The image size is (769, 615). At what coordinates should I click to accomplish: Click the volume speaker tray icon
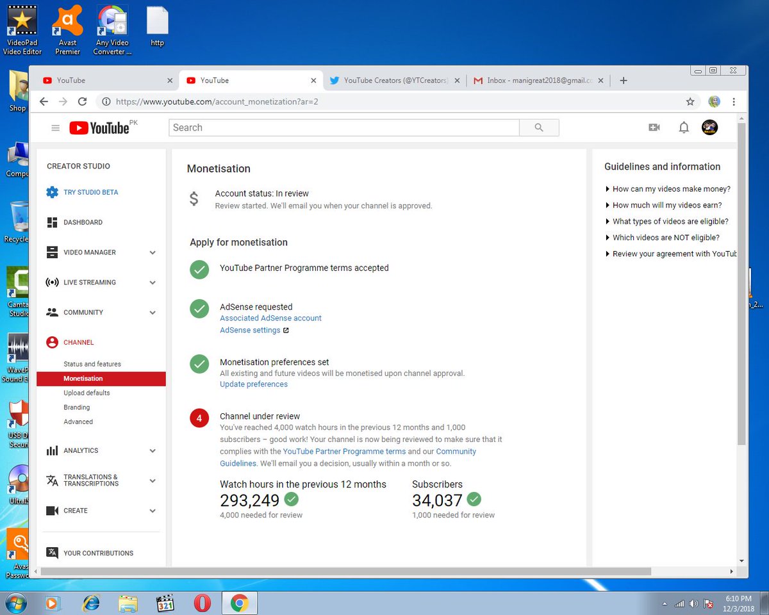point(694,603)
